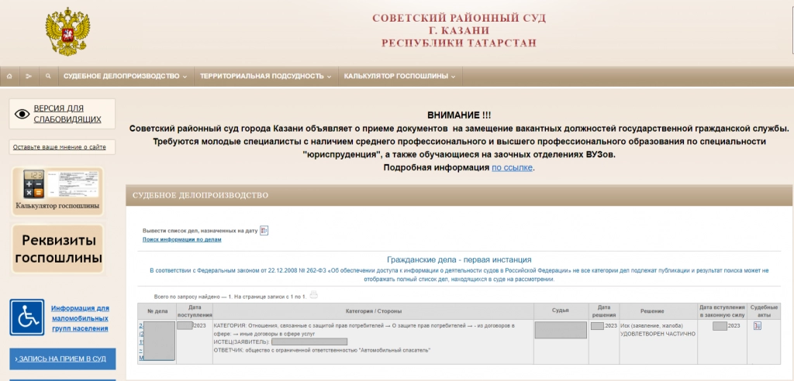Viewport: 794px width, 381px height.
Task: Click the Решение column header
Action: [x=658, y=311]
